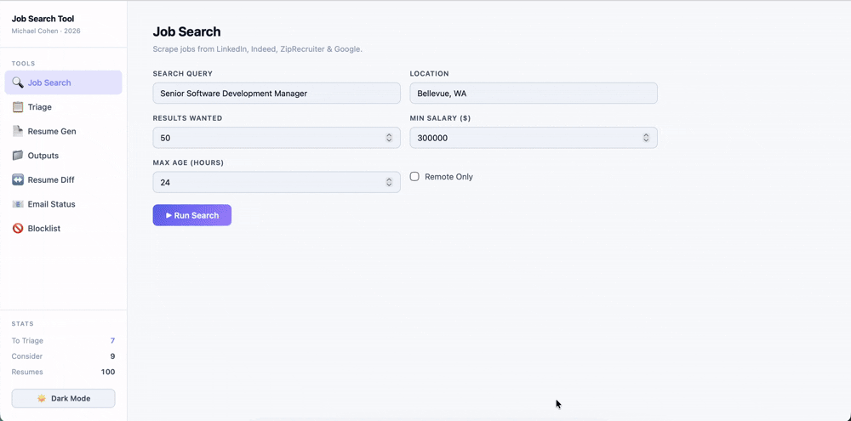
Task: Click the Resume Diff arrows icon
Action: pyautogui.click(x=18, y=179)
